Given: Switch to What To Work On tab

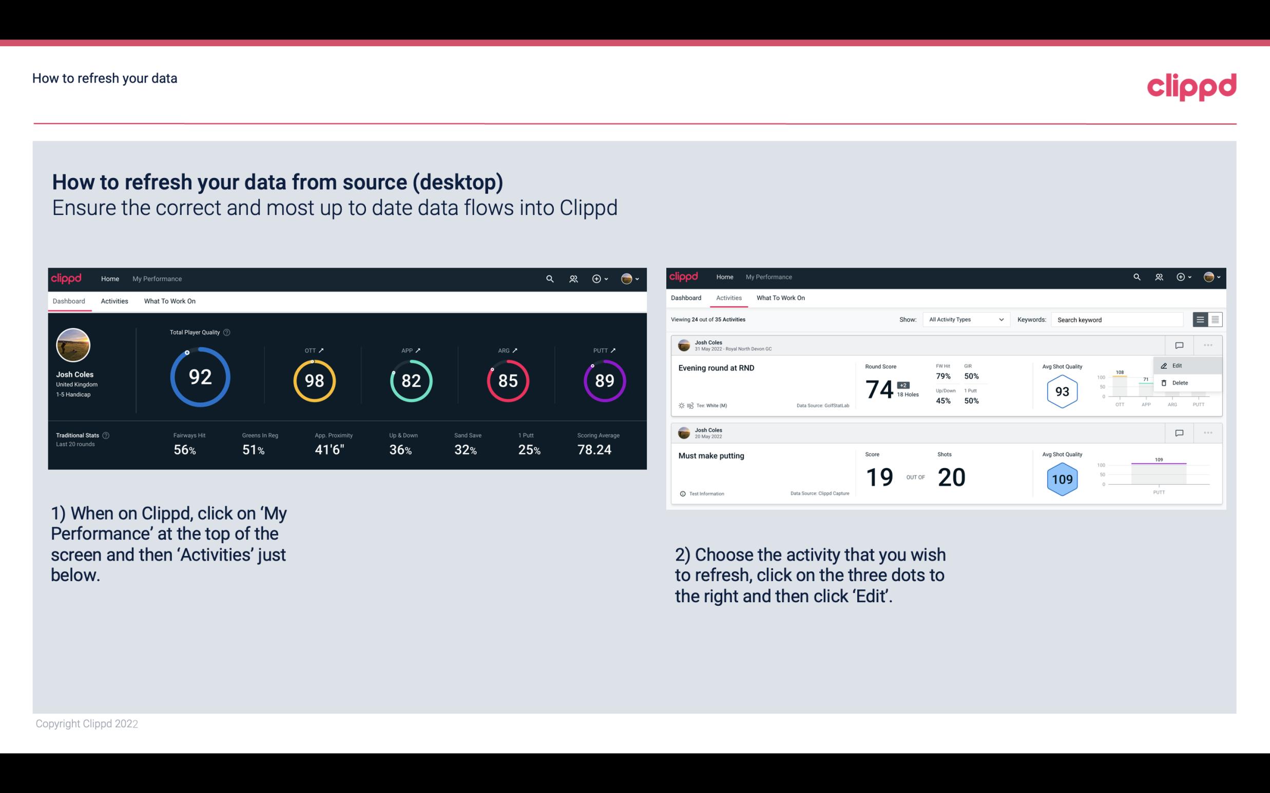Looking at the screenshot, I should (x=169, y=301).
